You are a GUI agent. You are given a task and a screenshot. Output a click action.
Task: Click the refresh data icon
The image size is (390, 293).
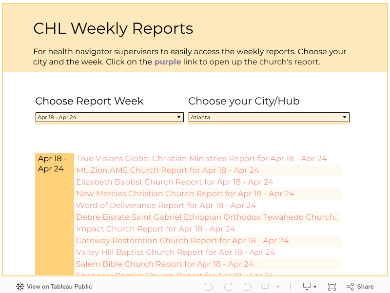[x=266, y=287]
